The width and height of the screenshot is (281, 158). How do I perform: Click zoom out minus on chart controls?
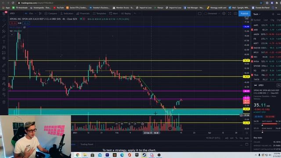point(117,124)
